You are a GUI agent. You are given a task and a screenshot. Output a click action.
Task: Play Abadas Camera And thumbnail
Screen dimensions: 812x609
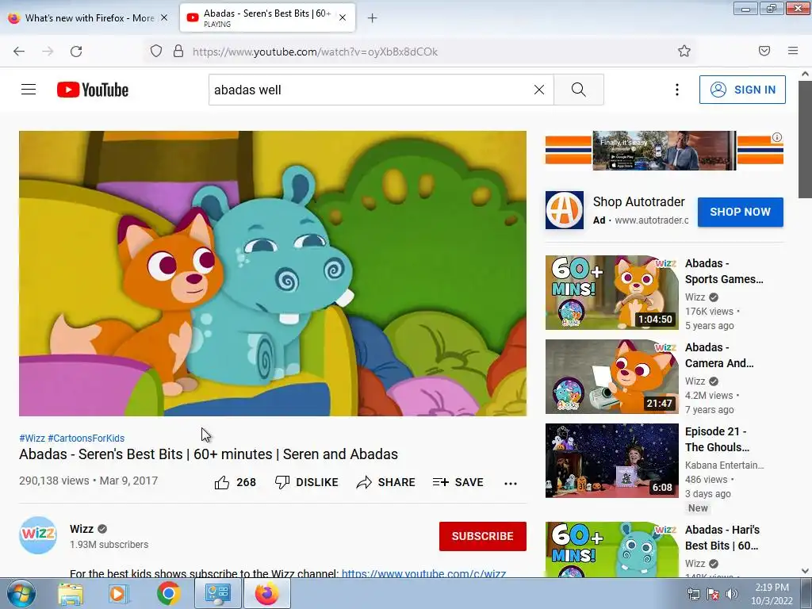tap(611, 377)
